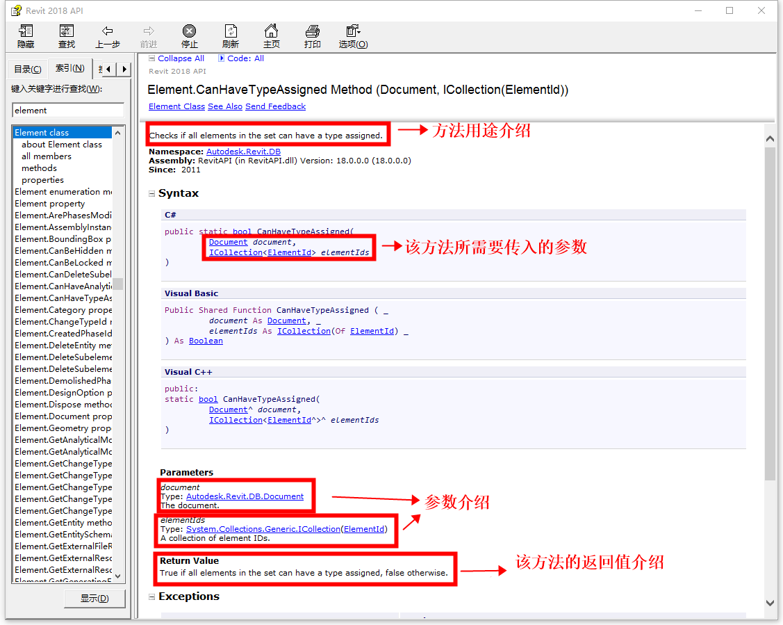The image size is (783, 625).
Task: Select Element.CanHaveTypeAssigned index entry
Action: [62, 298]
